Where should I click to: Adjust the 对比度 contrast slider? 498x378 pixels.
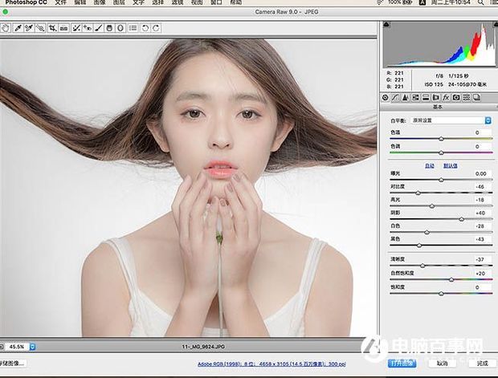(x=418, y=193)
